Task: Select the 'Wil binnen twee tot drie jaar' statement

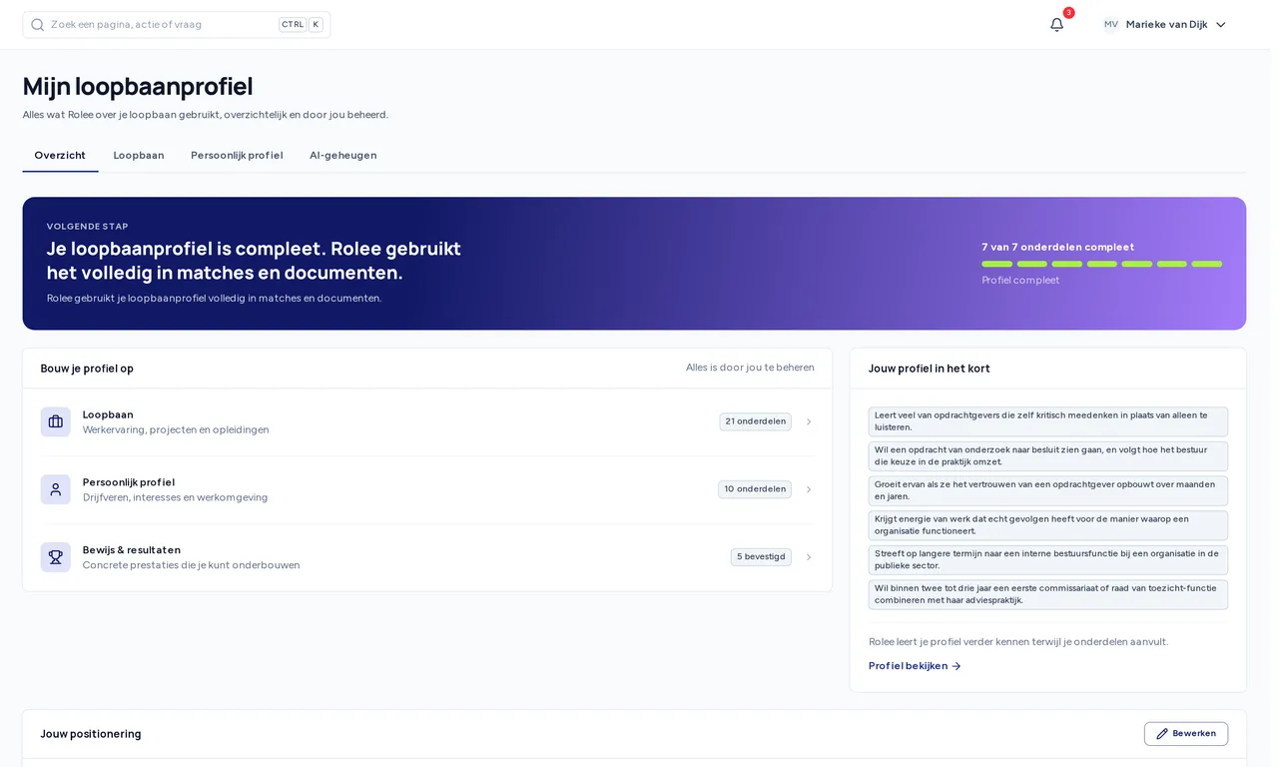Action: point(1048,594)
